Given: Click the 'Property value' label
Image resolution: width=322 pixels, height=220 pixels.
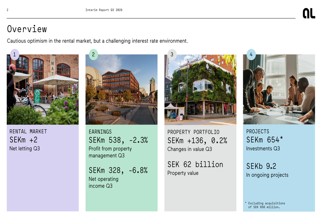Looking at the screenshot, I should click(183, 173).
